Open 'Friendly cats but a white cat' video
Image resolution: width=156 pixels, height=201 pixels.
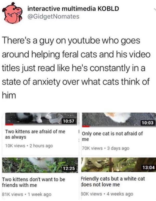[x=113, y=181]
